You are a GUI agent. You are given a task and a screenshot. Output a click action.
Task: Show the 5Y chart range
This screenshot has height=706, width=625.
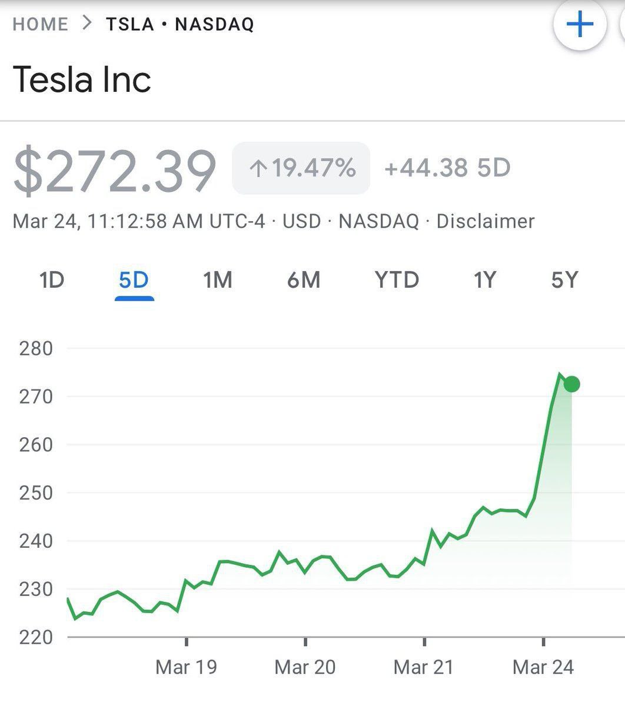(x=565, y=280)
